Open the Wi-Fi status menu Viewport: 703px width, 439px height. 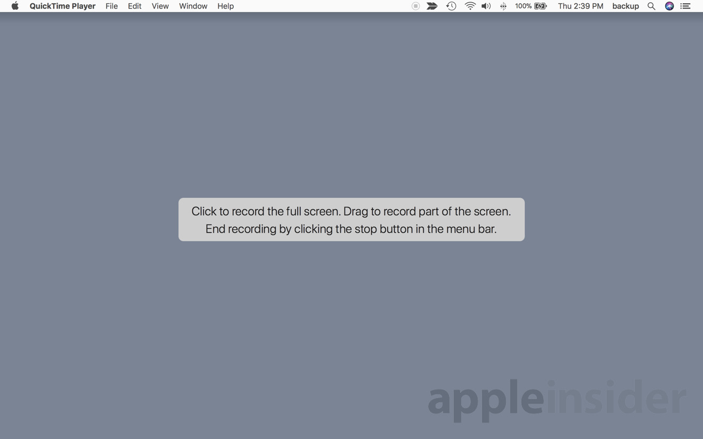pyautogui.click(x=470, y=6)
